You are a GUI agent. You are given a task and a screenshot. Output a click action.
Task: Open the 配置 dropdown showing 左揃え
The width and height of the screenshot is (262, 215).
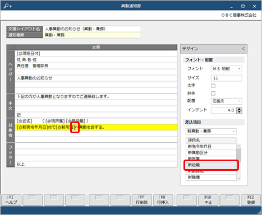point(227,101)
